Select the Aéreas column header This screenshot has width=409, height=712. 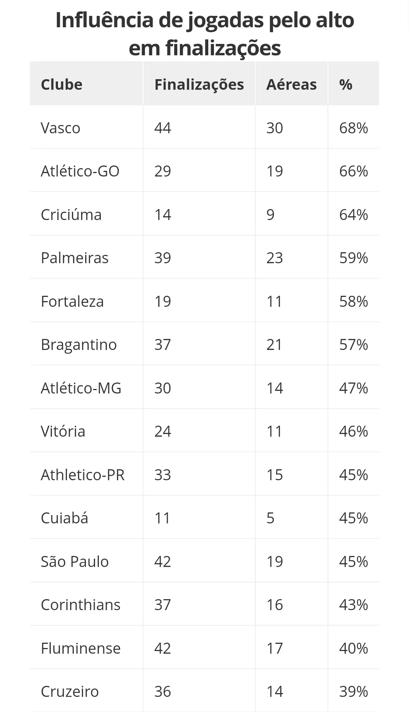pyautogui.click(x=291, y=84)
